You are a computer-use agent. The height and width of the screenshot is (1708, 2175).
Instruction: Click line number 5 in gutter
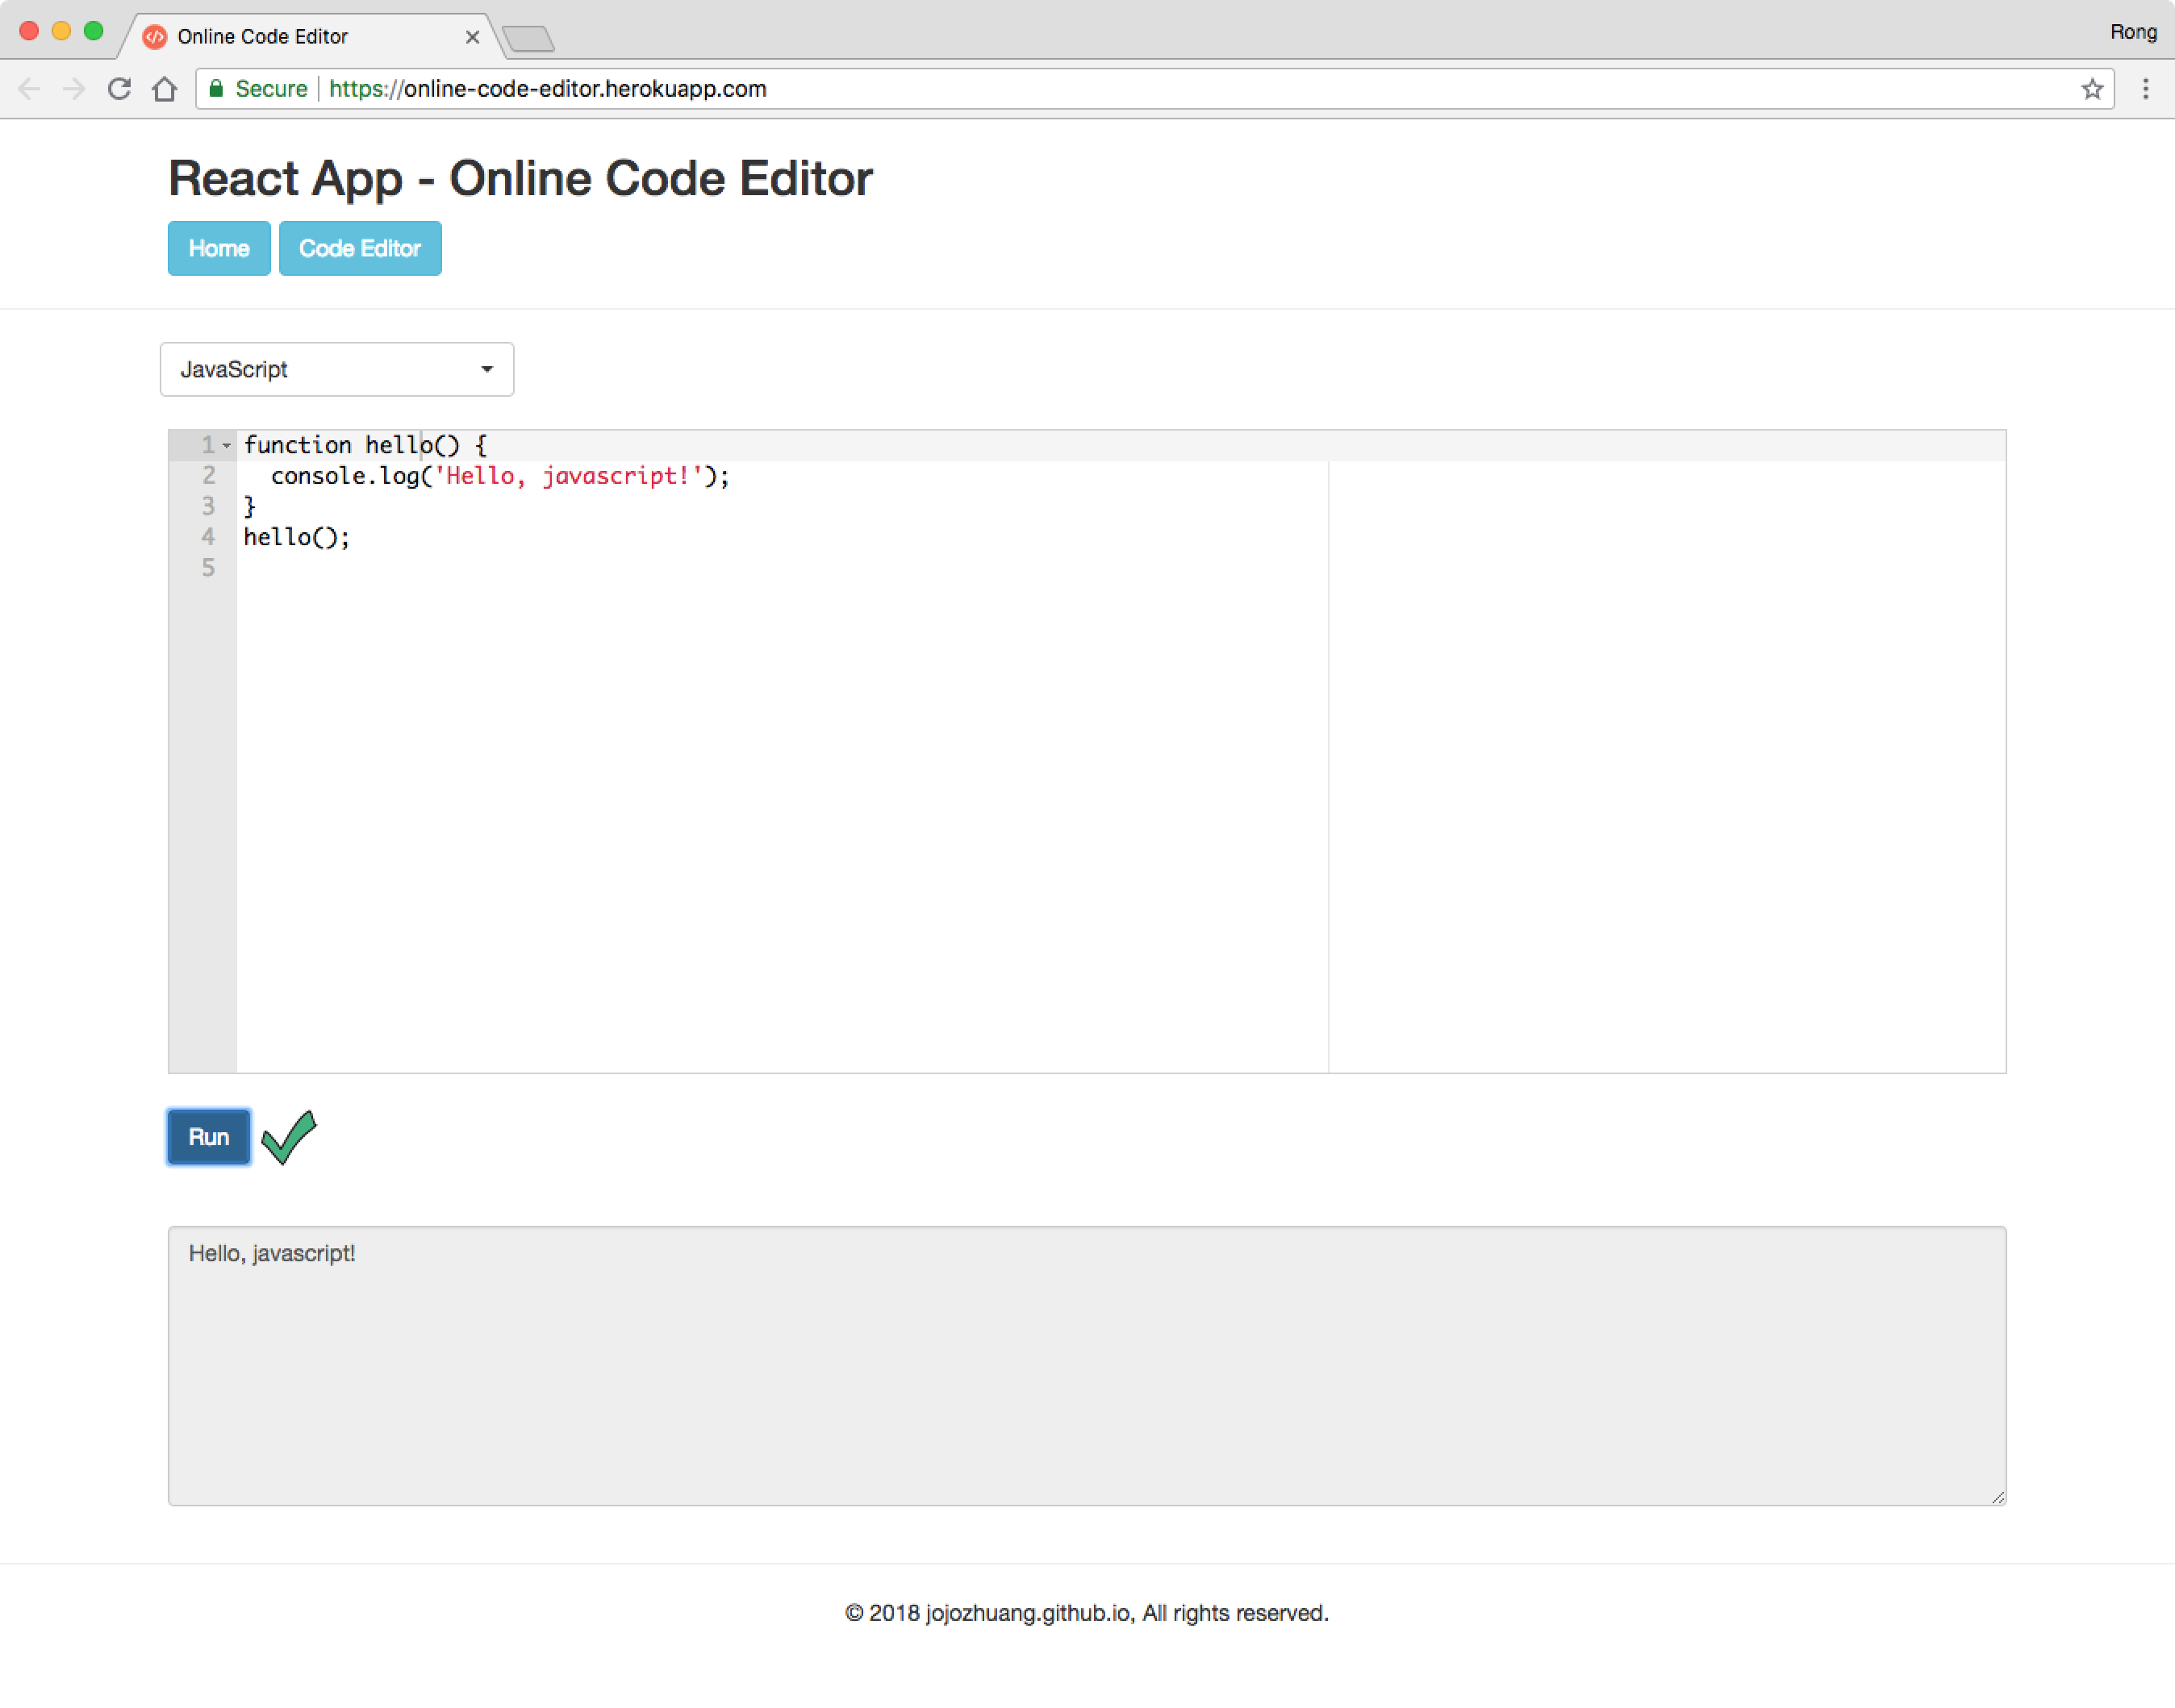208,568
